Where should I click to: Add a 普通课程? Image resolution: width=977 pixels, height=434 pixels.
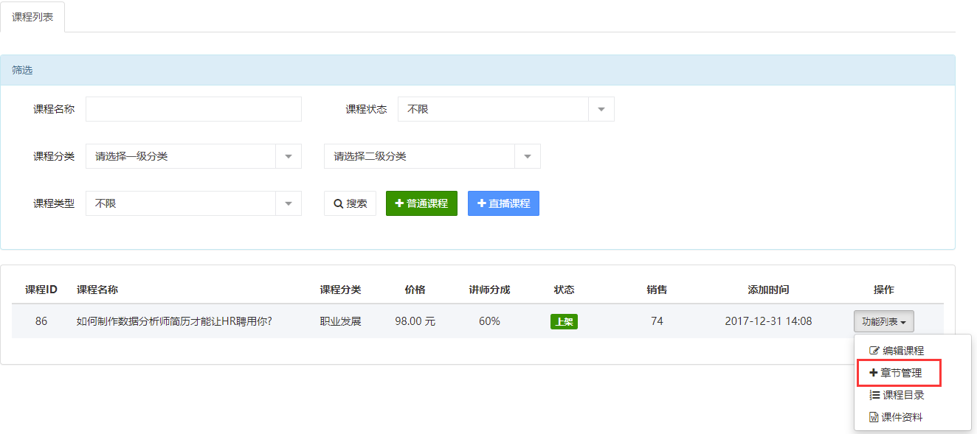tap(421, 203)
